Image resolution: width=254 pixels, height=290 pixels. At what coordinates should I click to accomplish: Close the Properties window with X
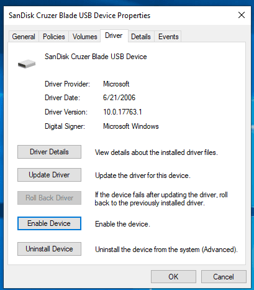coord(242,15)
